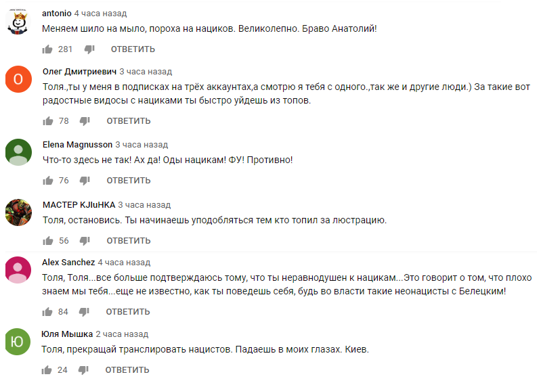Open Олег Дмитриевич's profile name link
This screenshot has width=541, height=383.
79,71
